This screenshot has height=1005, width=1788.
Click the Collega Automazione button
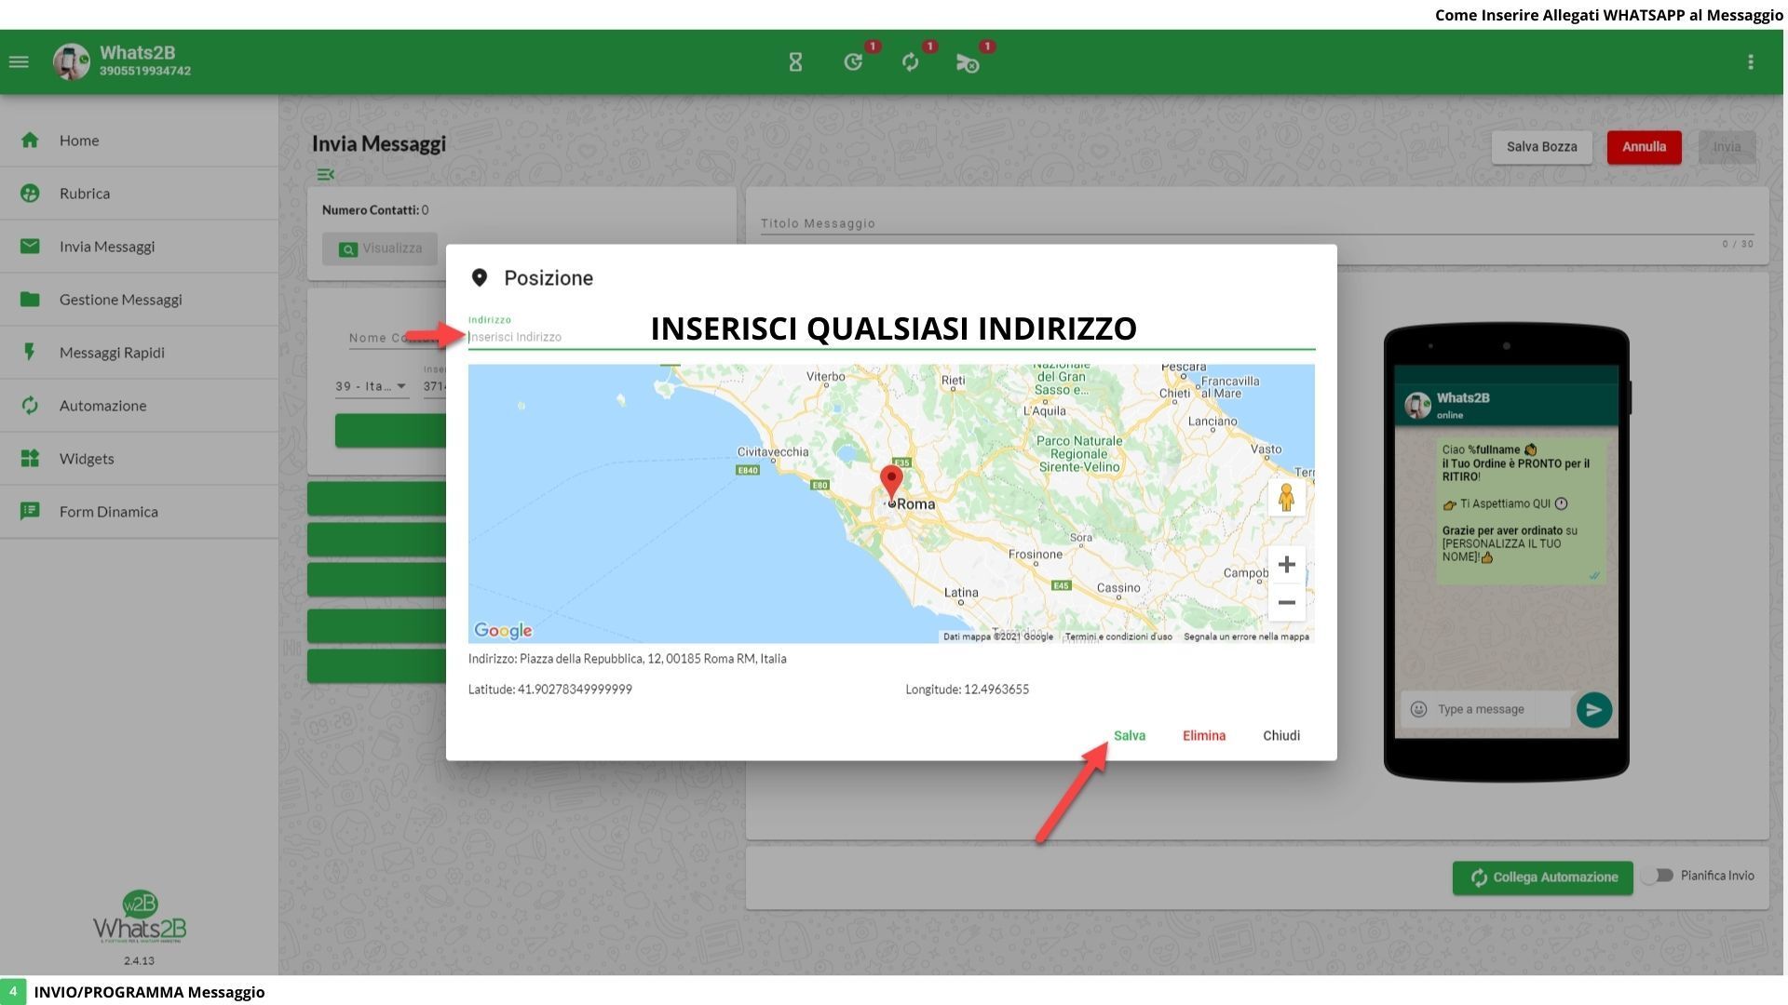click(x=1543, y=878)
